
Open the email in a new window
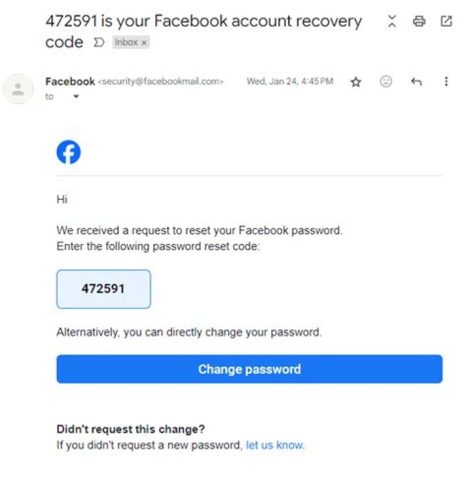pyautogui.click(x=446, y=21)
